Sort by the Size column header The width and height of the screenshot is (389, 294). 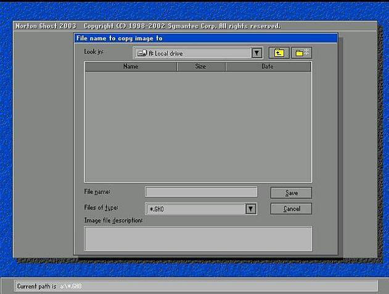pyautogui.click(x=201, y=66)
